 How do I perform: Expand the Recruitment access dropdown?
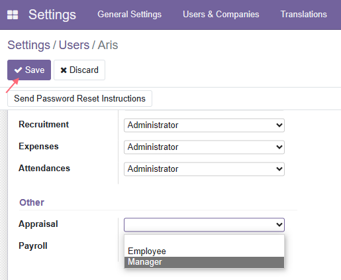(x=204, y=125)
